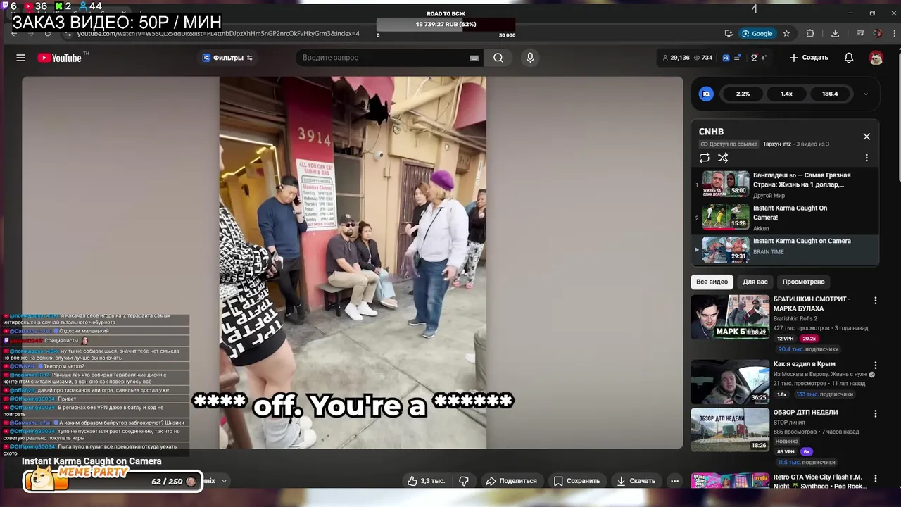The image size is (901, 507).
Task: Open the browser downloads icon
Action: 835,33
